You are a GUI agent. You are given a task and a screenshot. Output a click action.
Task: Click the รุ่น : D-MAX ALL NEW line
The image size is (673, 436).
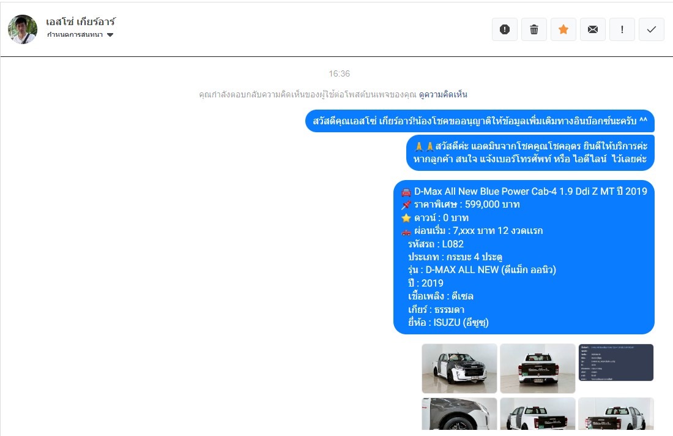[482, 270]
